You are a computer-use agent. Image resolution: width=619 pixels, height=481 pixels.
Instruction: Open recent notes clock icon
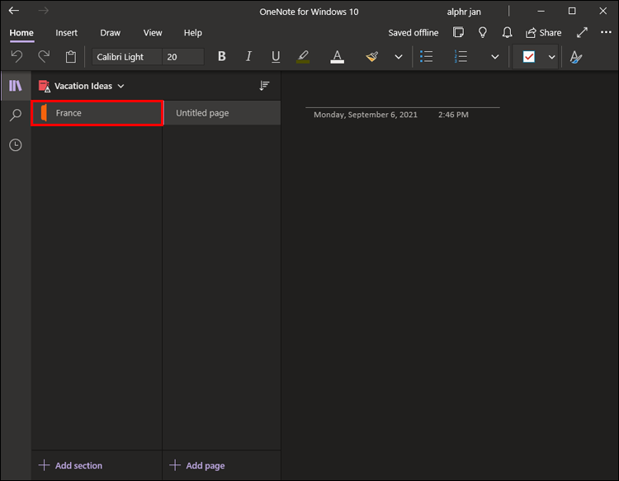point(15,145)
